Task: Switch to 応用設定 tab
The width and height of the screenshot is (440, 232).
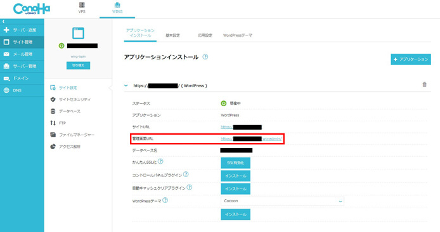Action: [205, 35]
